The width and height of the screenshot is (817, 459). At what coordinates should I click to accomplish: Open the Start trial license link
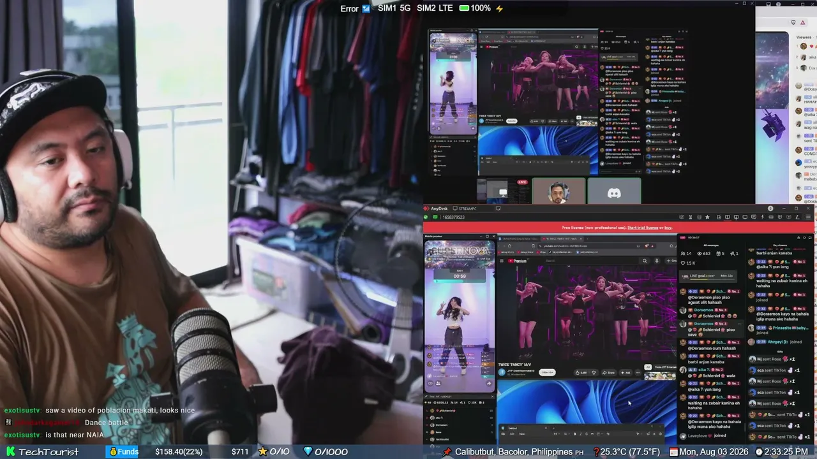pyautogui.click(x=643, y=228)
